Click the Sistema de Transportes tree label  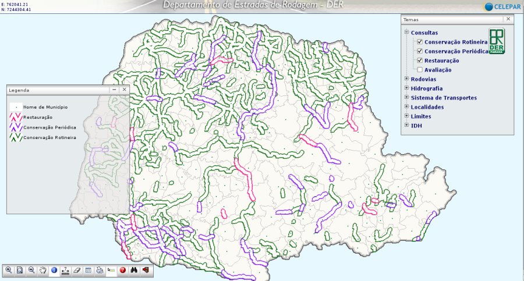pyautogui.click(x=443, y=98)
